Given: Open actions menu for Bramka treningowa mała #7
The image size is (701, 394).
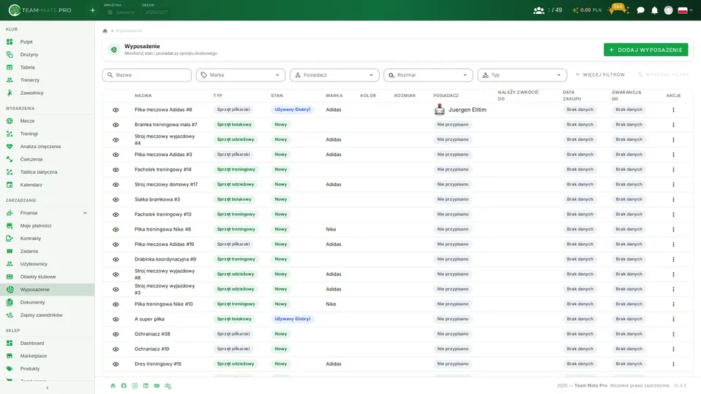Looking at the screenshot, I should [673, 125].
